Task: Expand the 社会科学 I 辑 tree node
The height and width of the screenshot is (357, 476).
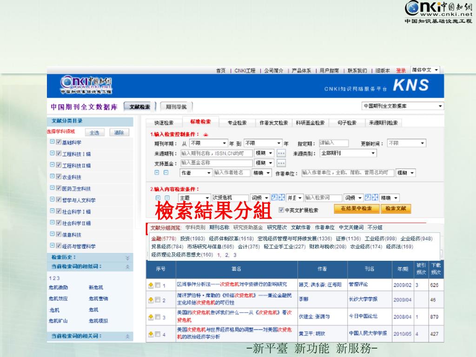Action: (52, 211)
